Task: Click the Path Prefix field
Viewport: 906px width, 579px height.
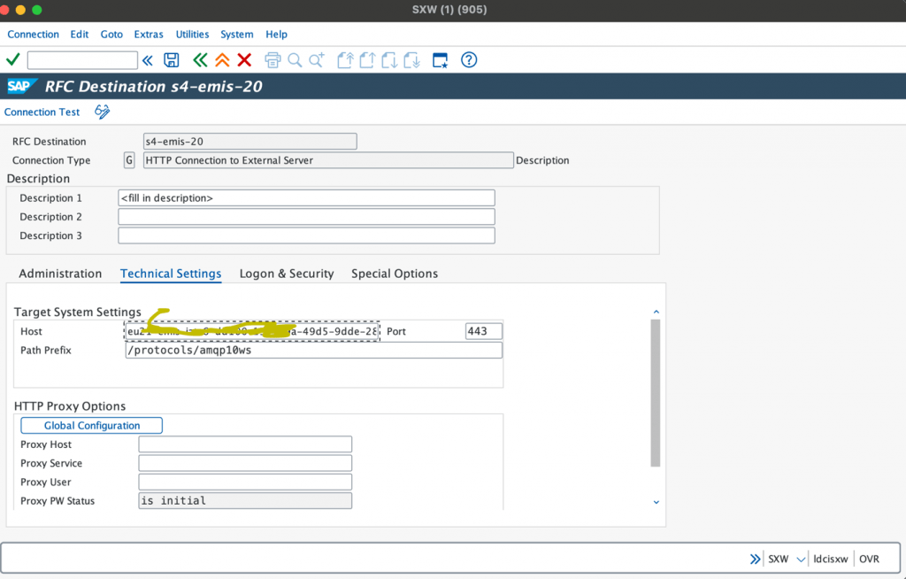Action: click(314, 350)
